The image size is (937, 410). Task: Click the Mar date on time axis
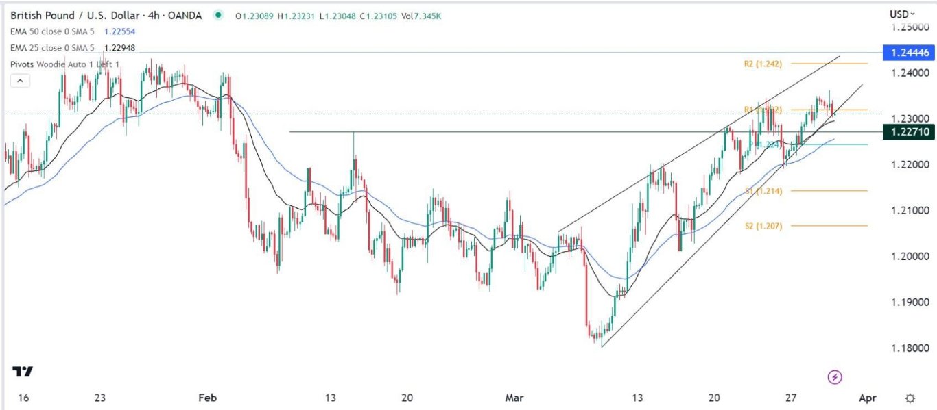(x=513, y=398)
